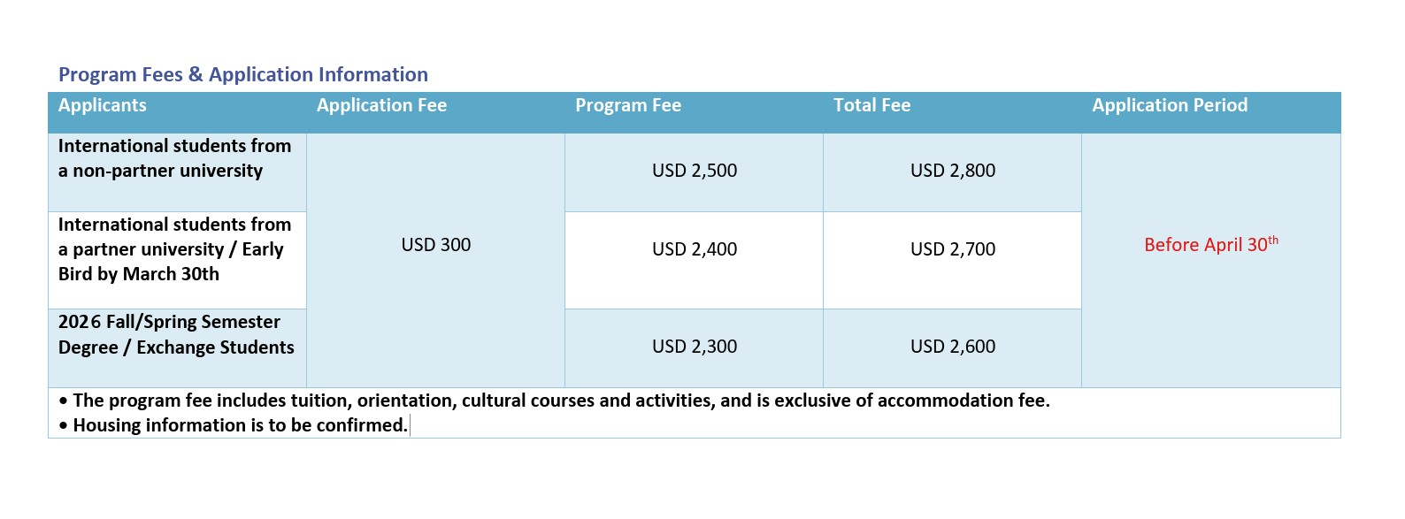Click the USD 300 application fee cell
Screen dimensions: 1405x519
tap(436, 245)
